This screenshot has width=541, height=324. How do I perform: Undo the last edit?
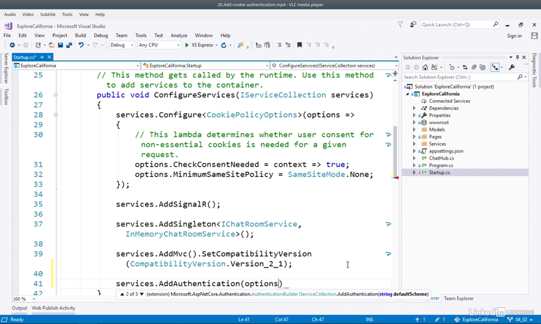(x=81, y=45)
